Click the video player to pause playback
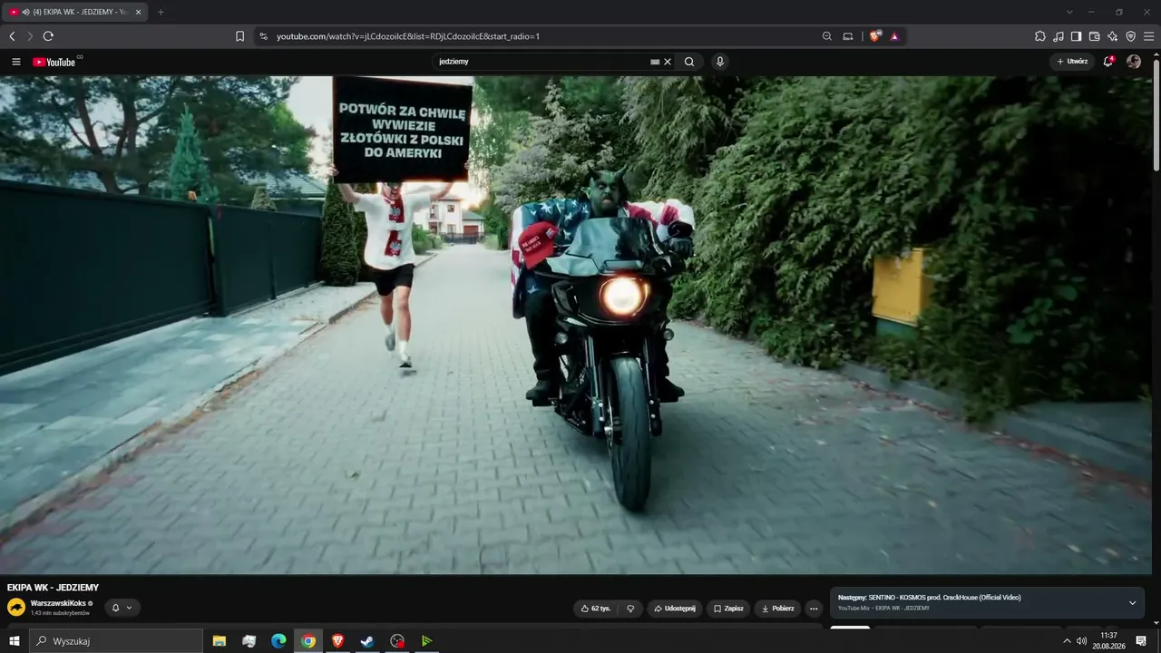This screenshot has height=653, width=1161. pos(575,325)
